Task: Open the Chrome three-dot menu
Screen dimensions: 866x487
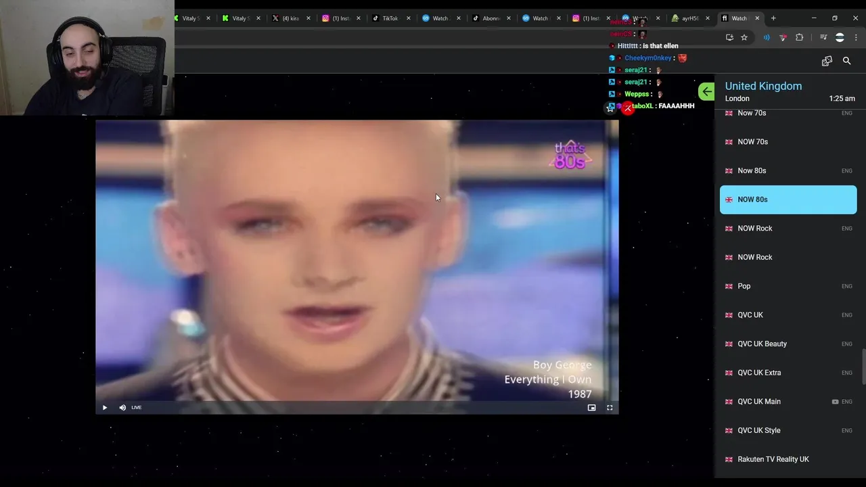Action: click(856, 38)
